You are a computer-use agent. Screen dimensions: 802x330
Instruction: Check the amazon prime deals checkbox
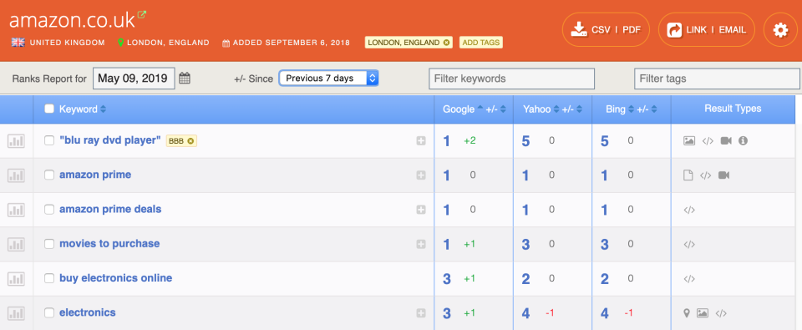(49, 209)
